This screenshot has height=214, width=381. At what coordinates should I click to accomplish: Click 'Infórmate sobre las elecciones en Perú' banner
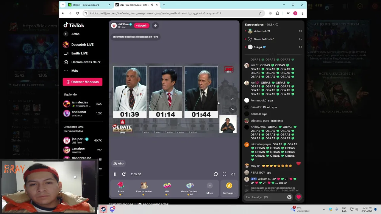(135, 37)
